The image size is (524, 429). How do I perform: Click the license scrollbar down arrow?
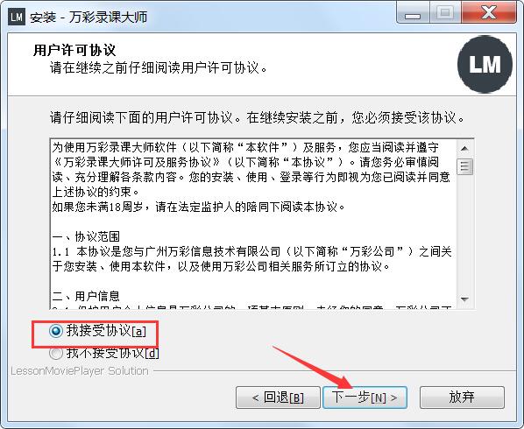pos(464,299)
